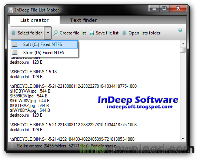
Task: Click Open lists folder
Action: coord(141,33)
